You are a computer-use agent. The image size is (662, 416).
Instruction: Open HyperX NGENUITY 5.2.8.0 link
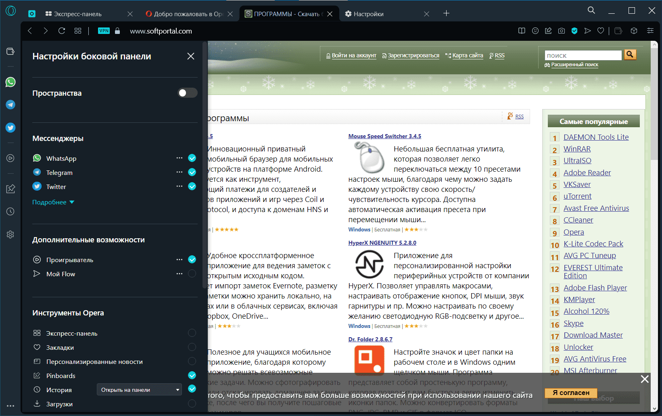click(382, 243)
